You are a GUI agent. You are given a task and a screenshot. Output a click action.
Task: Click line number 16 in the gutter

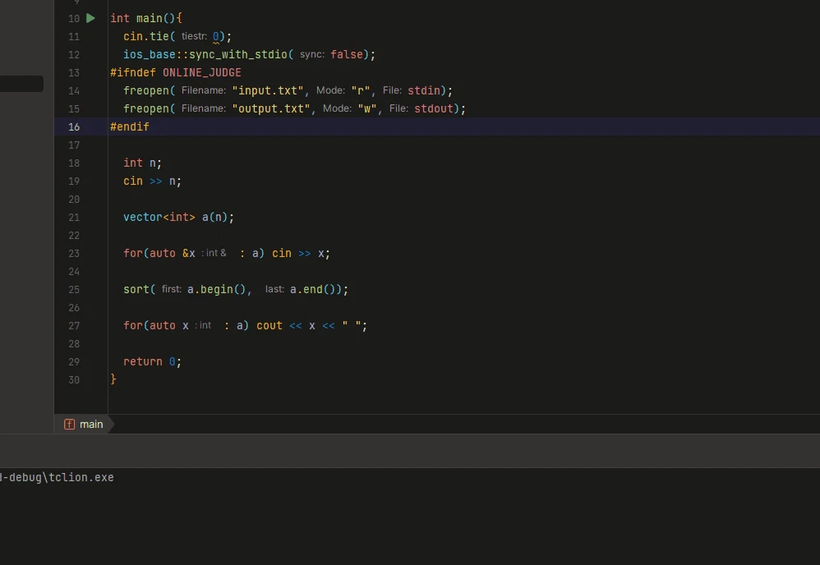pyautogui.click(x=74, y=127)
